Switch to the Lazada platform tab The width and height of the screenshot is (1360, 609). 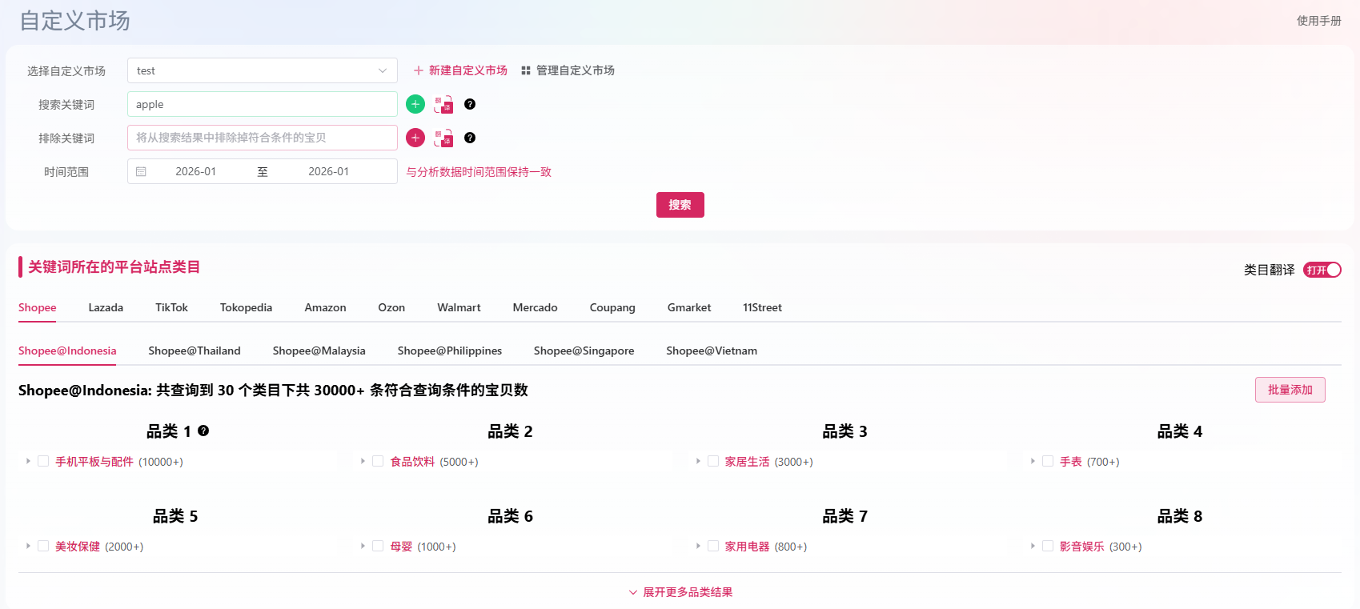[106, 307]
